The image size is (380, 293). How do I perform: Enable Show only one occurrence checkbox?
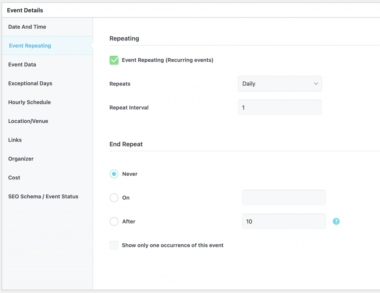pos(114,245)
